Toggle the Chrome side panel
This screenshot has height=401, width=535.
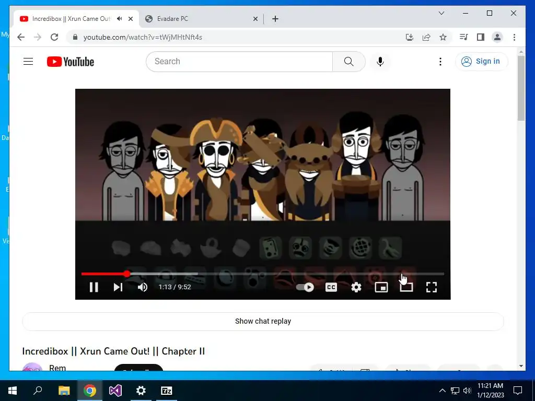481,37
